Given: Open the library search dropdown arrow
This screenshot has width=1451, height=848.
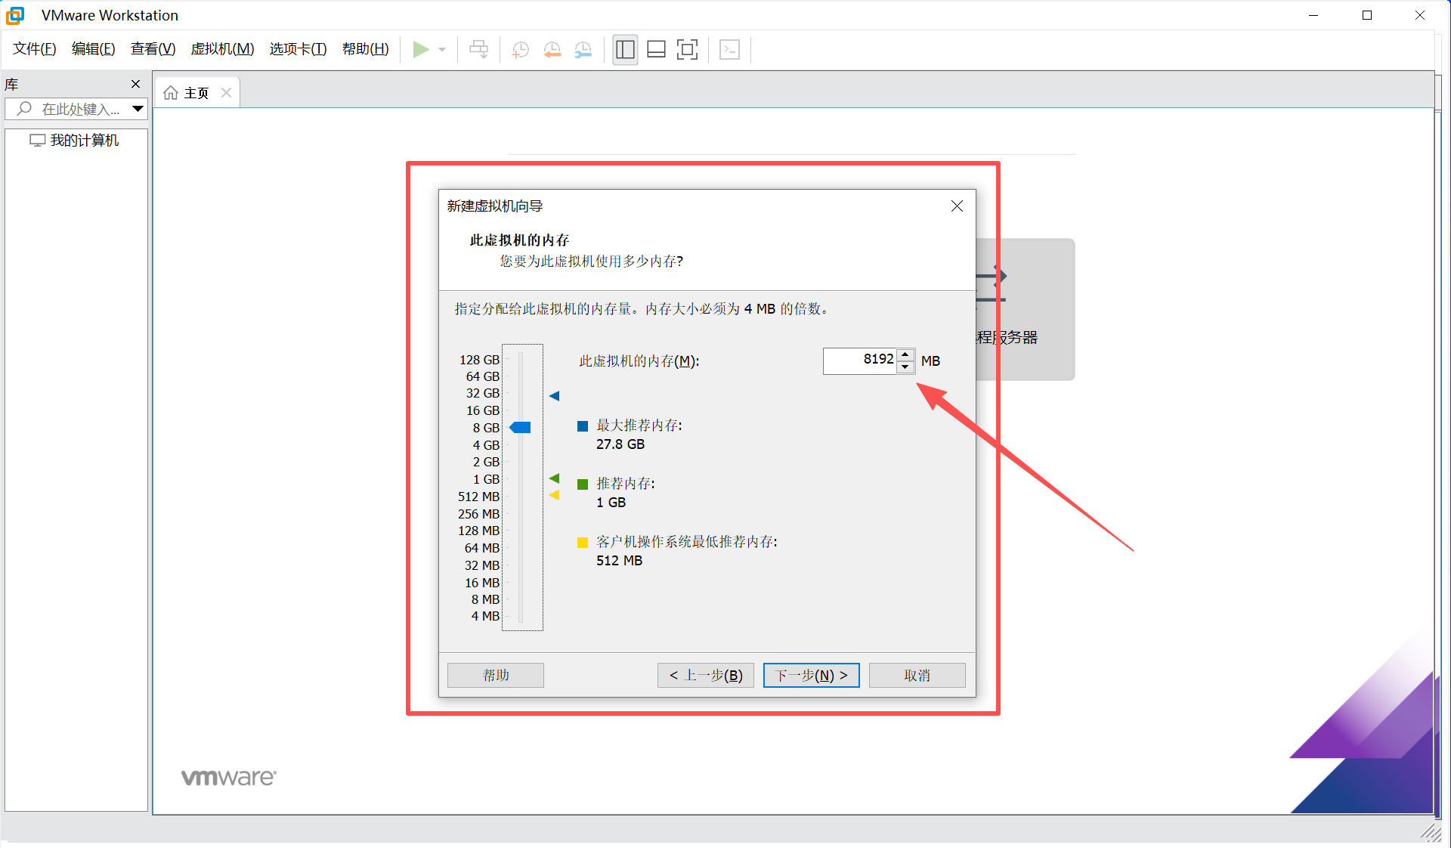Looking at the screenshot, I should 138,109.
